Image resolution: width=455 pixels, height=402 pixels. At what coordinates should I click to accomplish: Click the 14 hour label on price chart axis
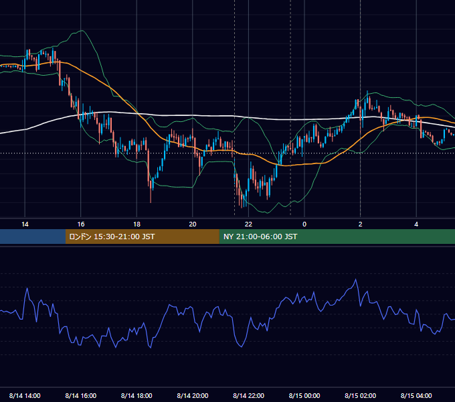point(25,224)
